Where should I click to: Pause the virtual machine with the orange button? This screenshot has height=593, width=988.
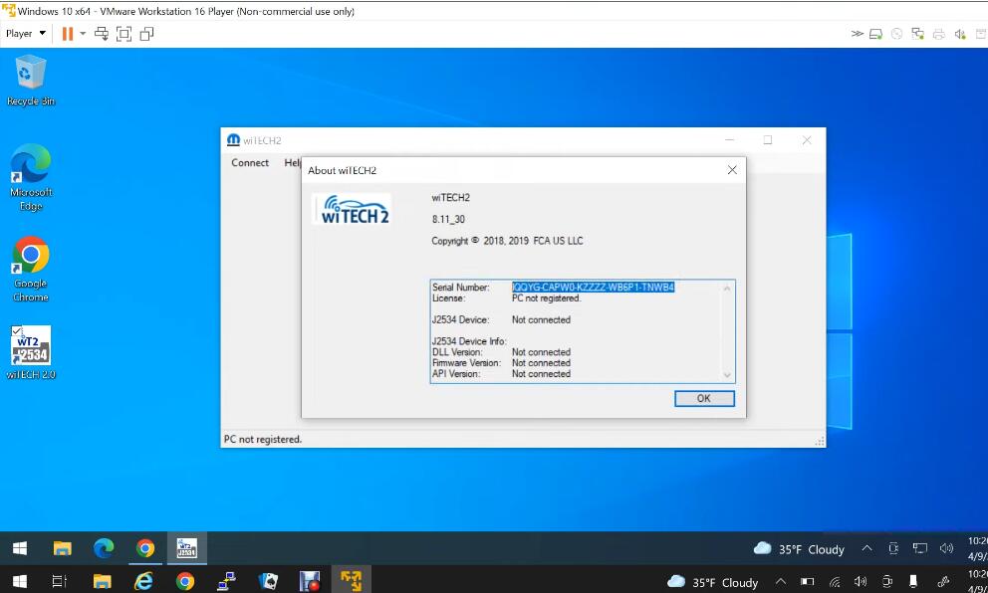(67, 34)
